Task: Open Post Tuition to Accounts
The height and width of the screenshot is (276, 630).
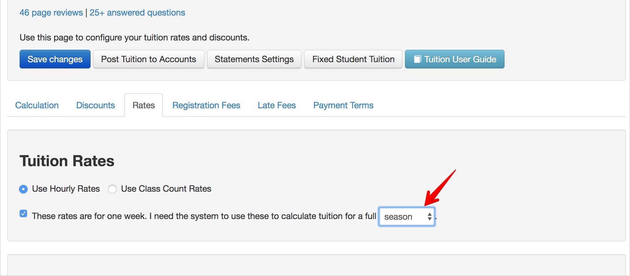Action: click(x=148, y=59)
